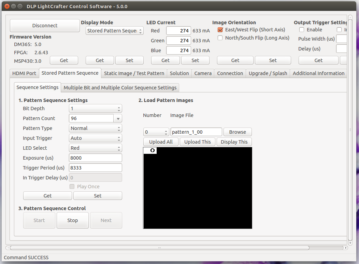Click Set under Display Mode

point(129,60)
